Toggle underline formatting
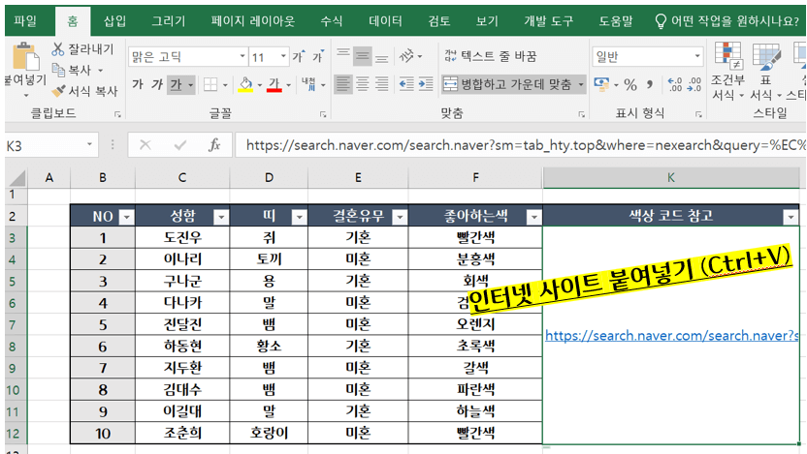Screen dimensions: 807x454 [176, 84]
